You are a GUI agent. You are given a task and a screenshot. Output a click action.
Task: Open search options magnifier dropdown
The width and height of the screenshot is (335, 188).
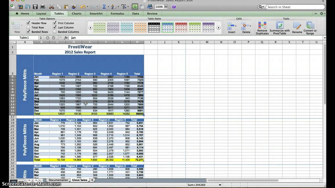click(261, 7)
